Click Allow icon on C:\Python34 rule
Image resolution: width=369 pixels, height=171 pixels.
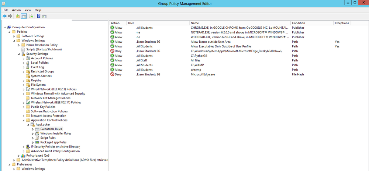(x=112, y=56)
